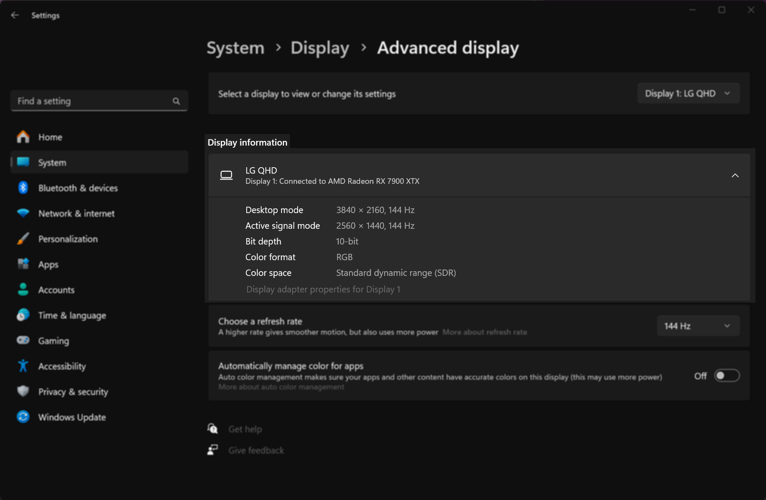Click More about refresh rate link

tap(484, 332)
